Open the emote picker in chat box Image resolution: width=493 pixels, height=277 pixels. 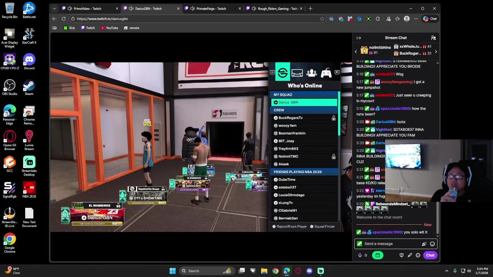click(x=432, y=244)
